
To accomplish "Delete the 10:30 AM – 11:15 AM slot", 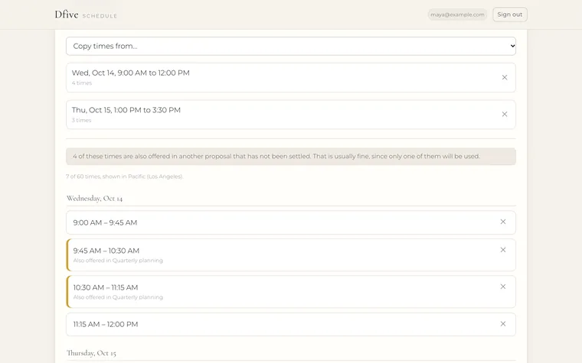I will pos(503,287).
